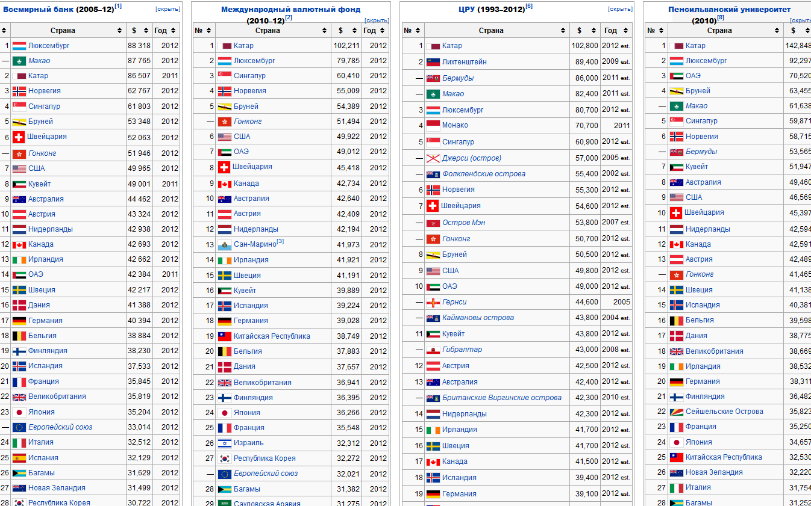Open the Лихтенштейн link in the CIA table
The height and width of the screenshot is (506, 811).
pyautogui.click(x=464, y=62)
